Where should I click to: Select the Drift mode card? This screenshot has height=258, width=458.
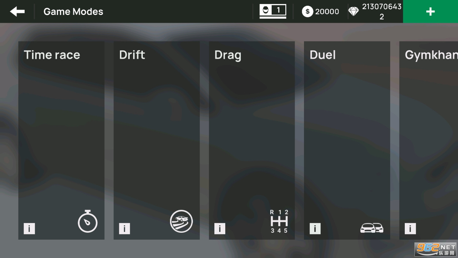click(x=157, y=141)
